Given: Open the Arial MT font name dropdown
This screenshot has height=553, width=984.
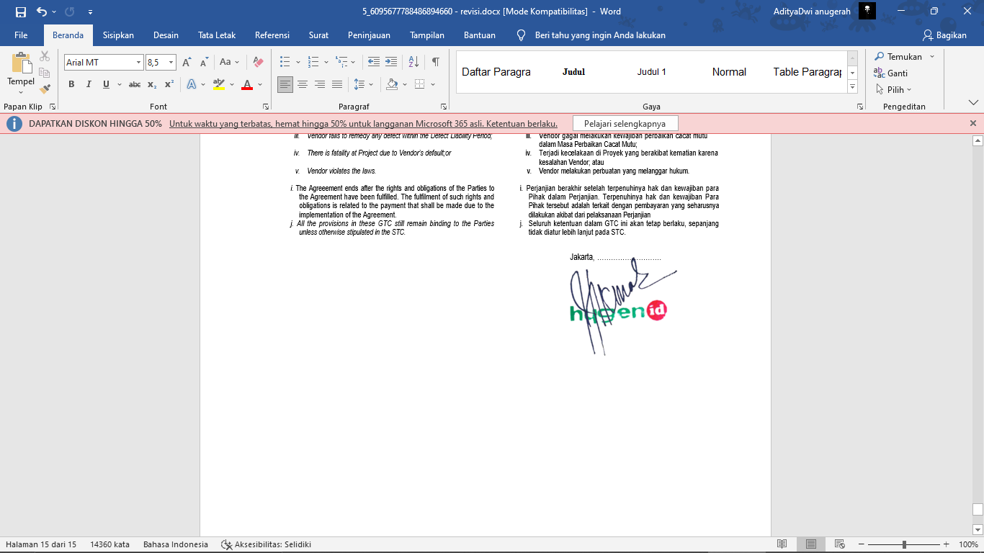Looking at the screenshot, I should pyautogui.click(x=138, y=63).
